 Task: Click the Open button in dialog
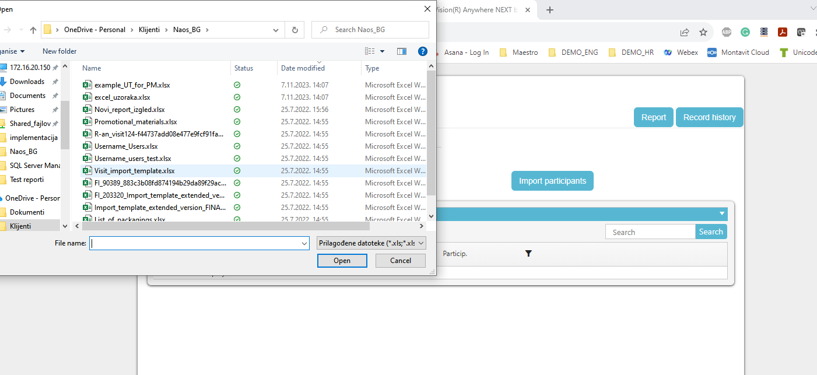pyautogui.click(x=342, y=261)
